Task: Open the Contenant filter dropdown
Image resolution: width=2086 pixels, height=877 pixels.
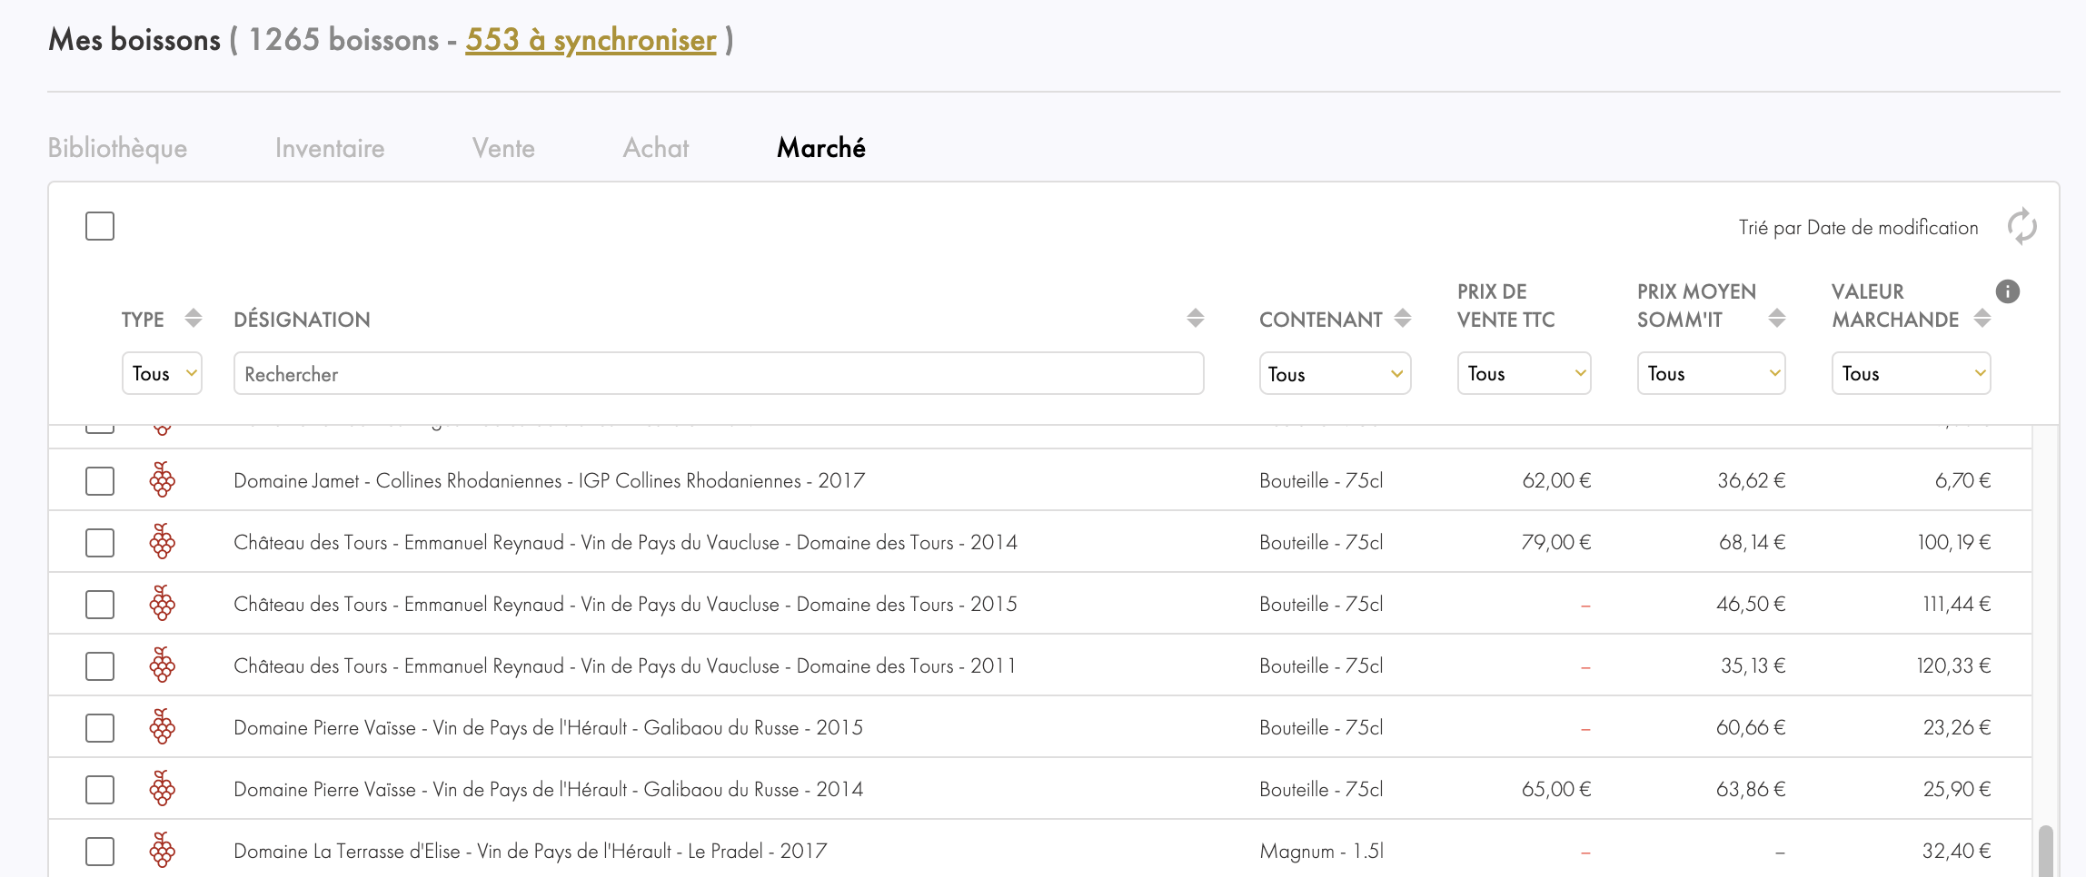Action: 1335,373
